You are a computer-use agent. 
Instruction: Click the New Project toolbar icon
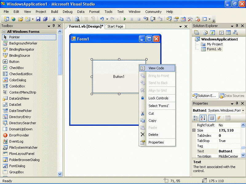coord(6,19)
